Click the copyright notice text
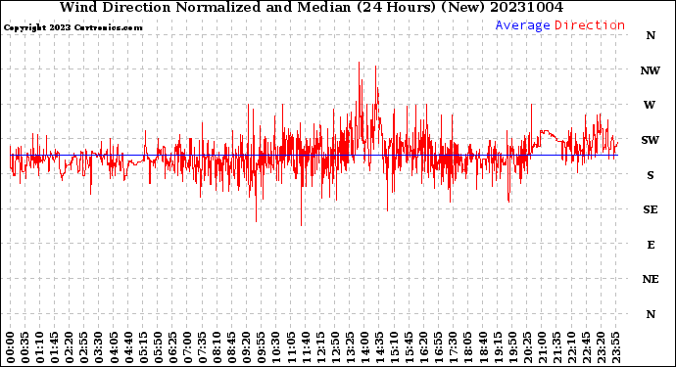The width and height of the screenshot is (676, 367). tap(72, 27)
